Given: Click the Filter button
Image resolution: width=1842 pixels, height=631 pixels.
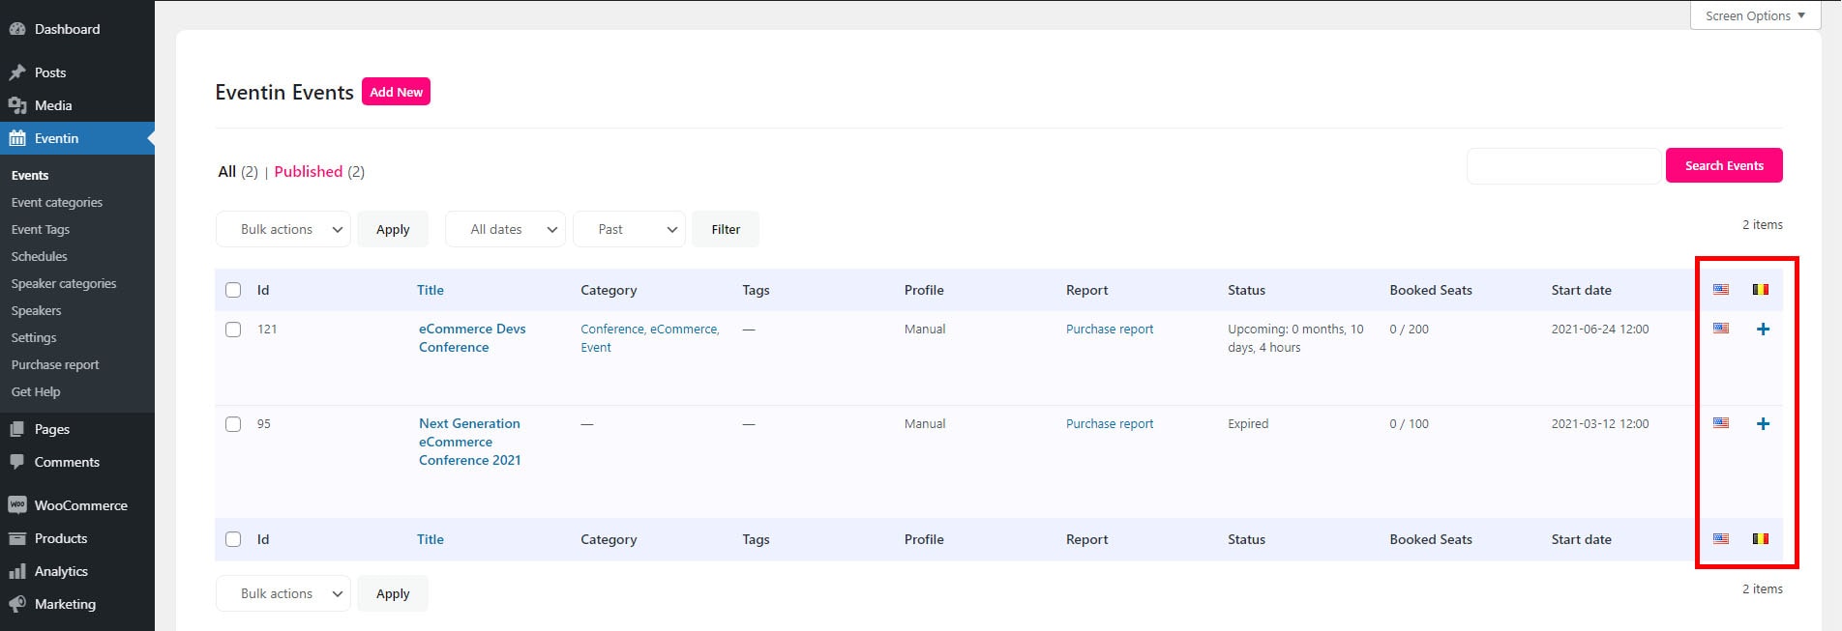Looking at the screenshot, I should 726,229.
